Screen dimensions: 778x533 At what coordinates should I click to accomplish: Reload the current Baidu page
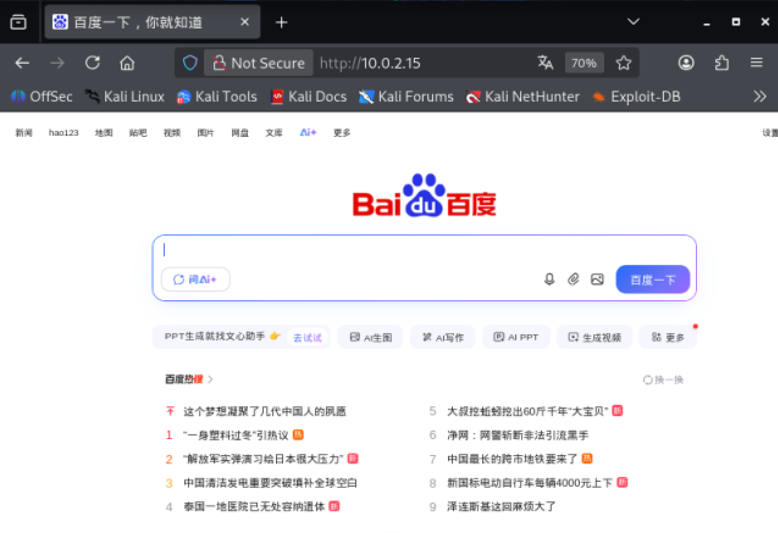(x=92, y=63)
